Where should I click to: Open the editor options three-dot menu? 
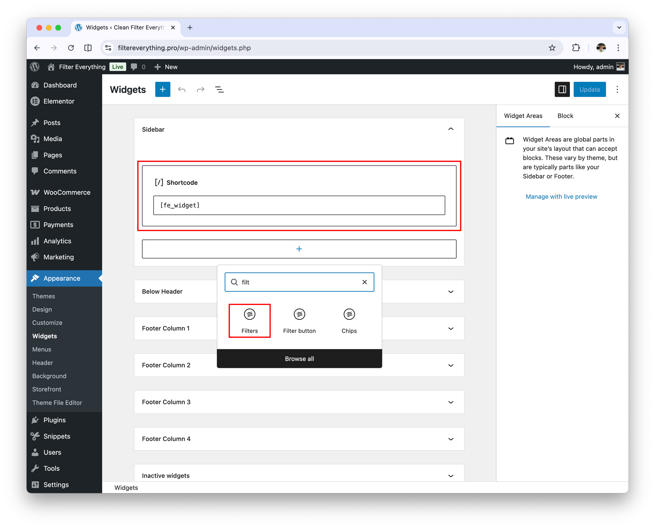point(617,90)
